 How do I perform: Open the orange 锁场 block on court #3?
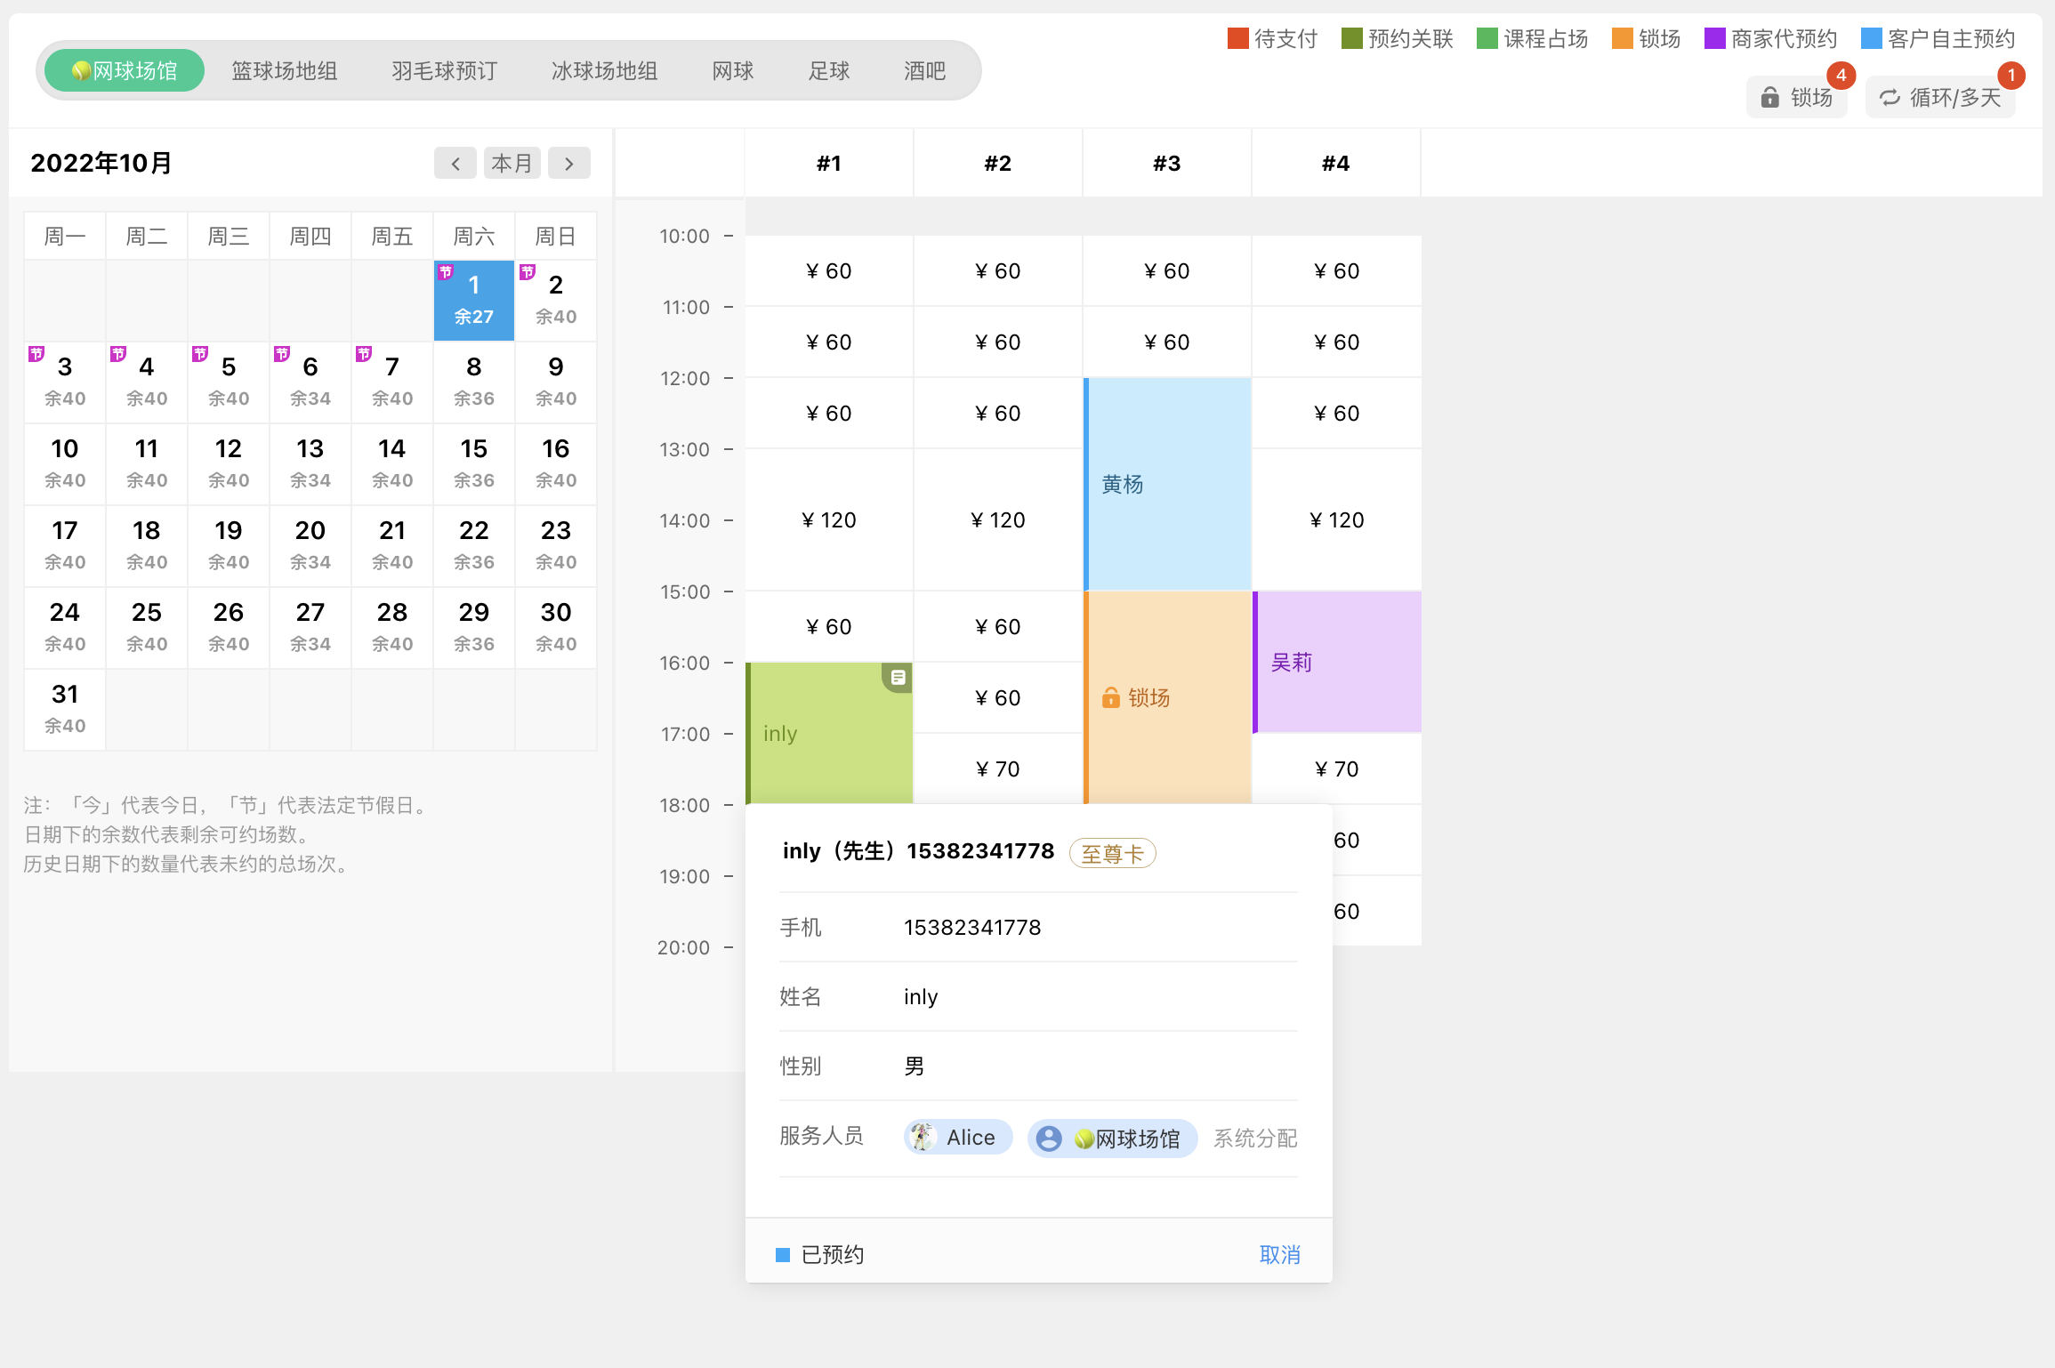(1167, 698)
